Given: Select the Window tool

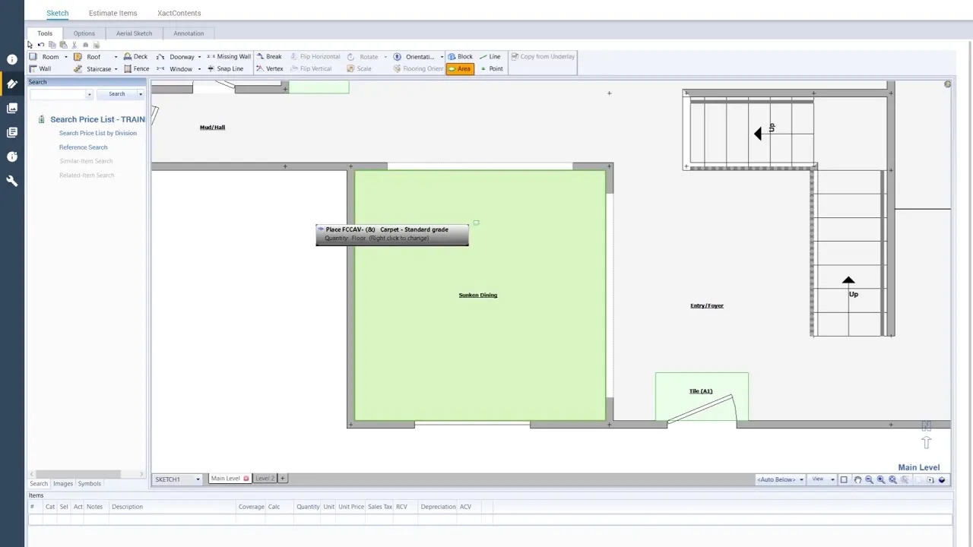Looking at the screenshot, I should (174, 69).
